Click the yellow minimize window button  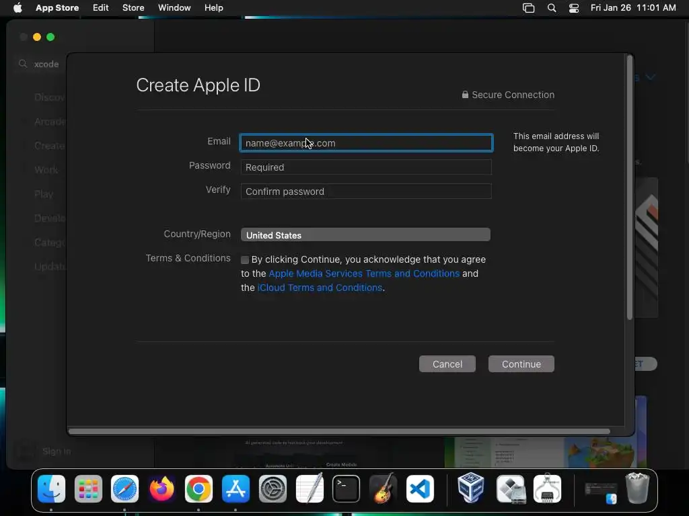pyautogui.click(x=37, y=38)
